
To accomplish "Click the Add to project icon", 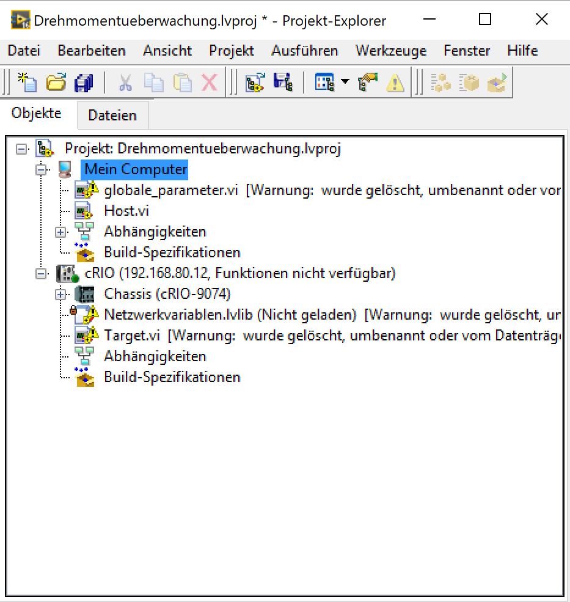I will click(x=255, y=82).
